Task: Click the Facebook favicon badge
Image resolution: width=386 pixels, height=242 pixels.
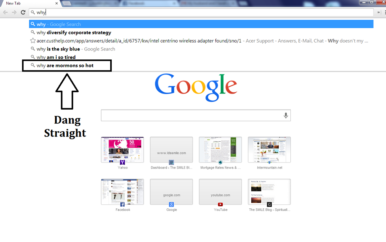Action: [122, 204]
